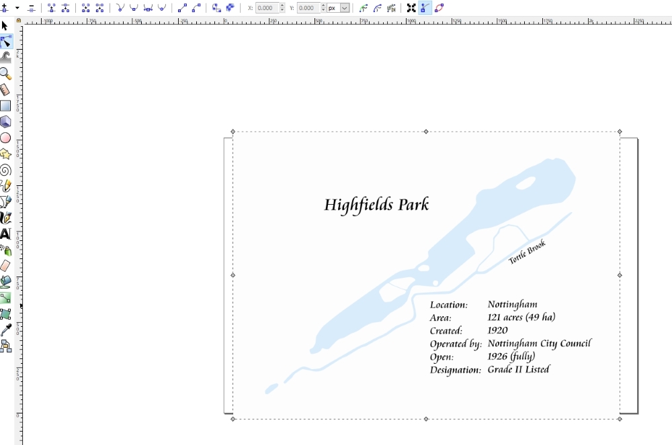672x445 pixels.
Task: Click the Highfields Park title text
Action: [376, 205]
